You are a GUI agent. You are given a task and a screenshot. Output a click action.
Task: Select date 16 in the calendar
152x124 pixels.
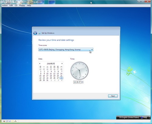[x=44, y=76]
